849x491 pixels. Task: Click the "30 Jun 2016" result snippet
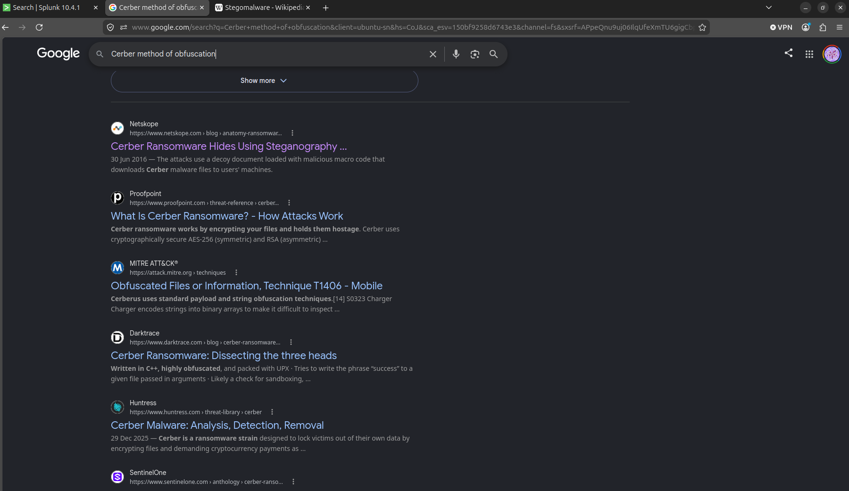248,164
